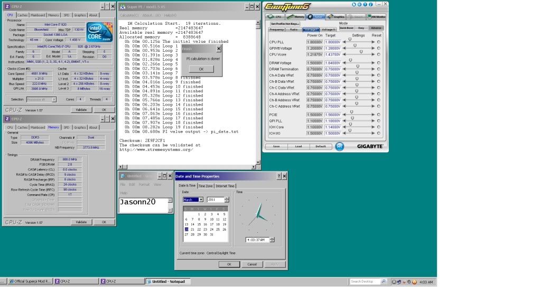Click the help question icon in EasyTune6 title bar
The height and width of the screenshot is (304, 541).
[x=365, y=4]
